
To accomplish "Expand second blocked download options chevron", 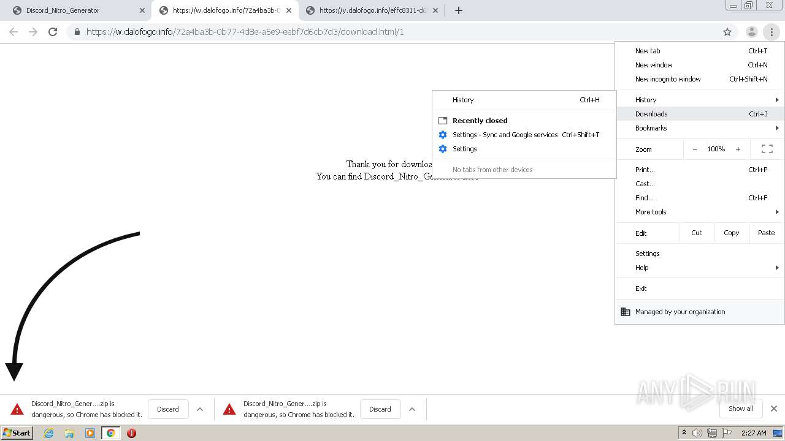I will pyautogui.click(x=412, y=409).
